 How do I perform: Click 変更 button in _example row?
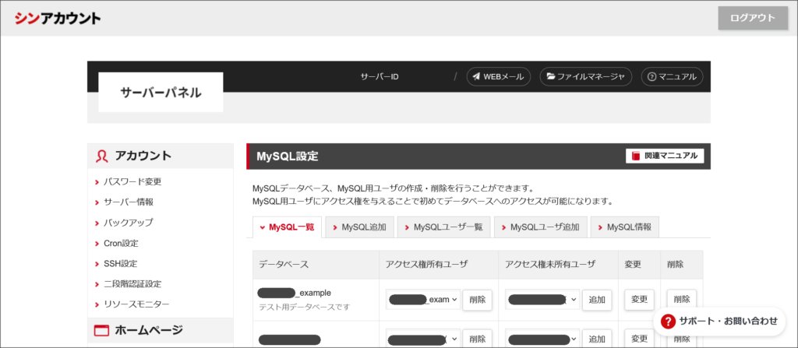639,300
